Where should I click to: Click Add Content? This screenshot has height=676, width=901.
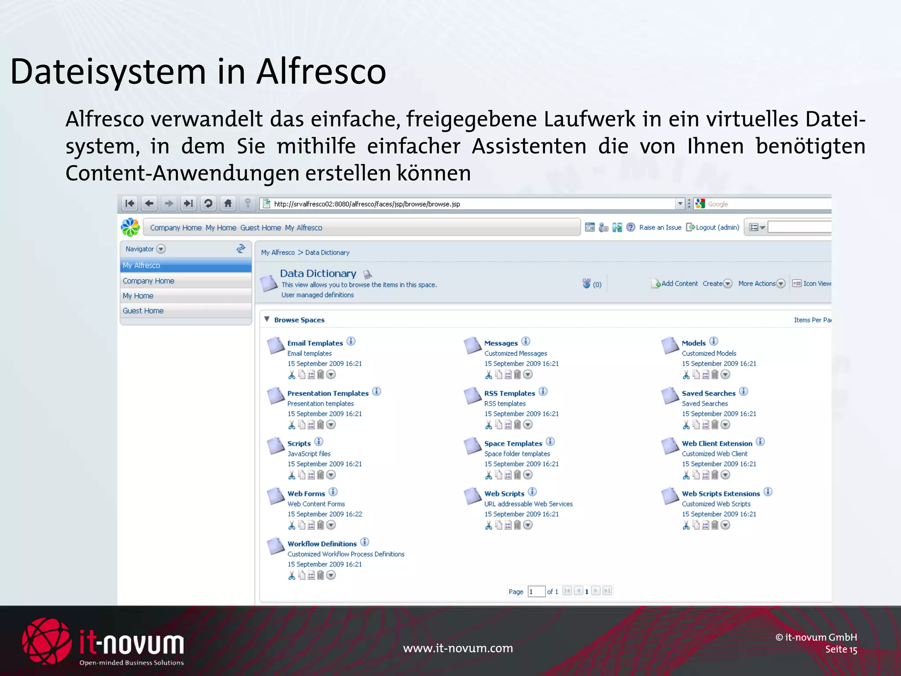click(x=674, y=283)
